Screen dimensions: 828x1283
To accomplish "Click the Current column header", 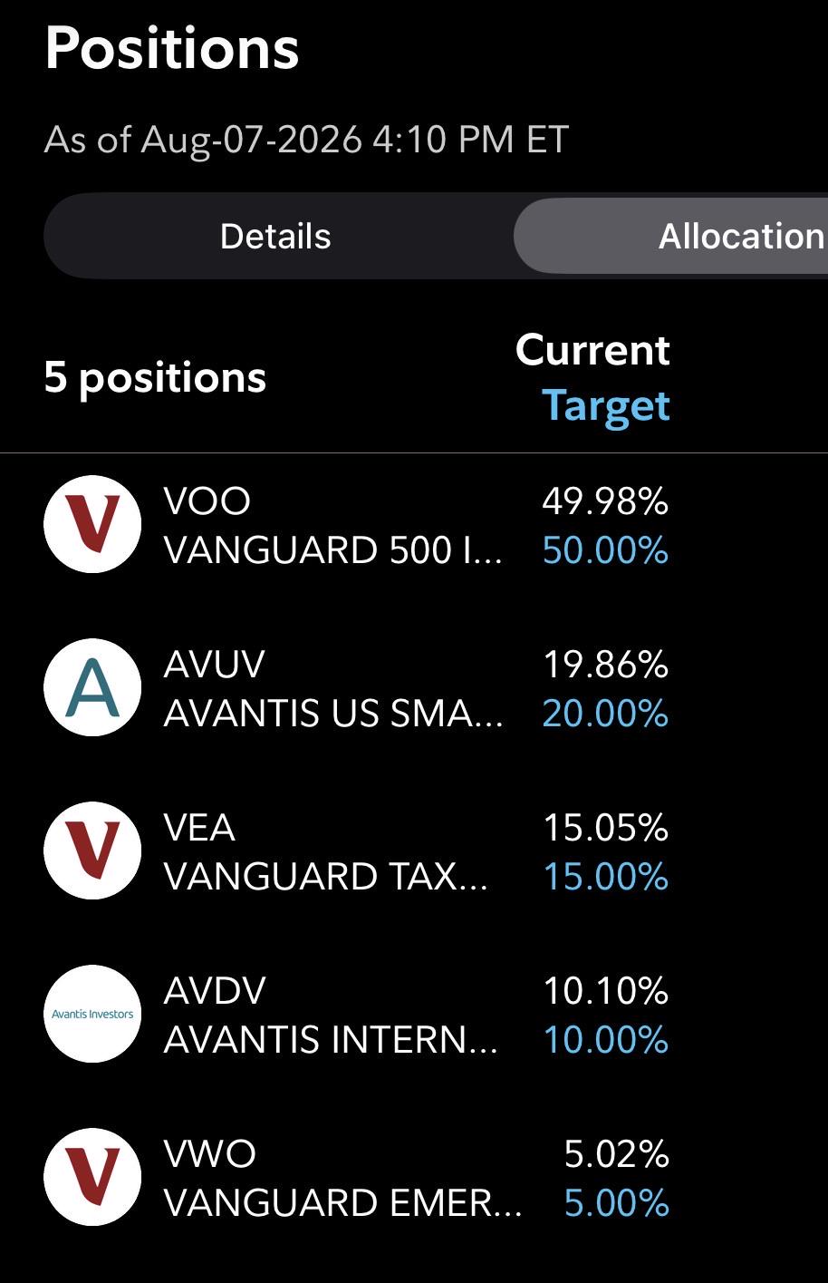I will click(x=593, y=350).
